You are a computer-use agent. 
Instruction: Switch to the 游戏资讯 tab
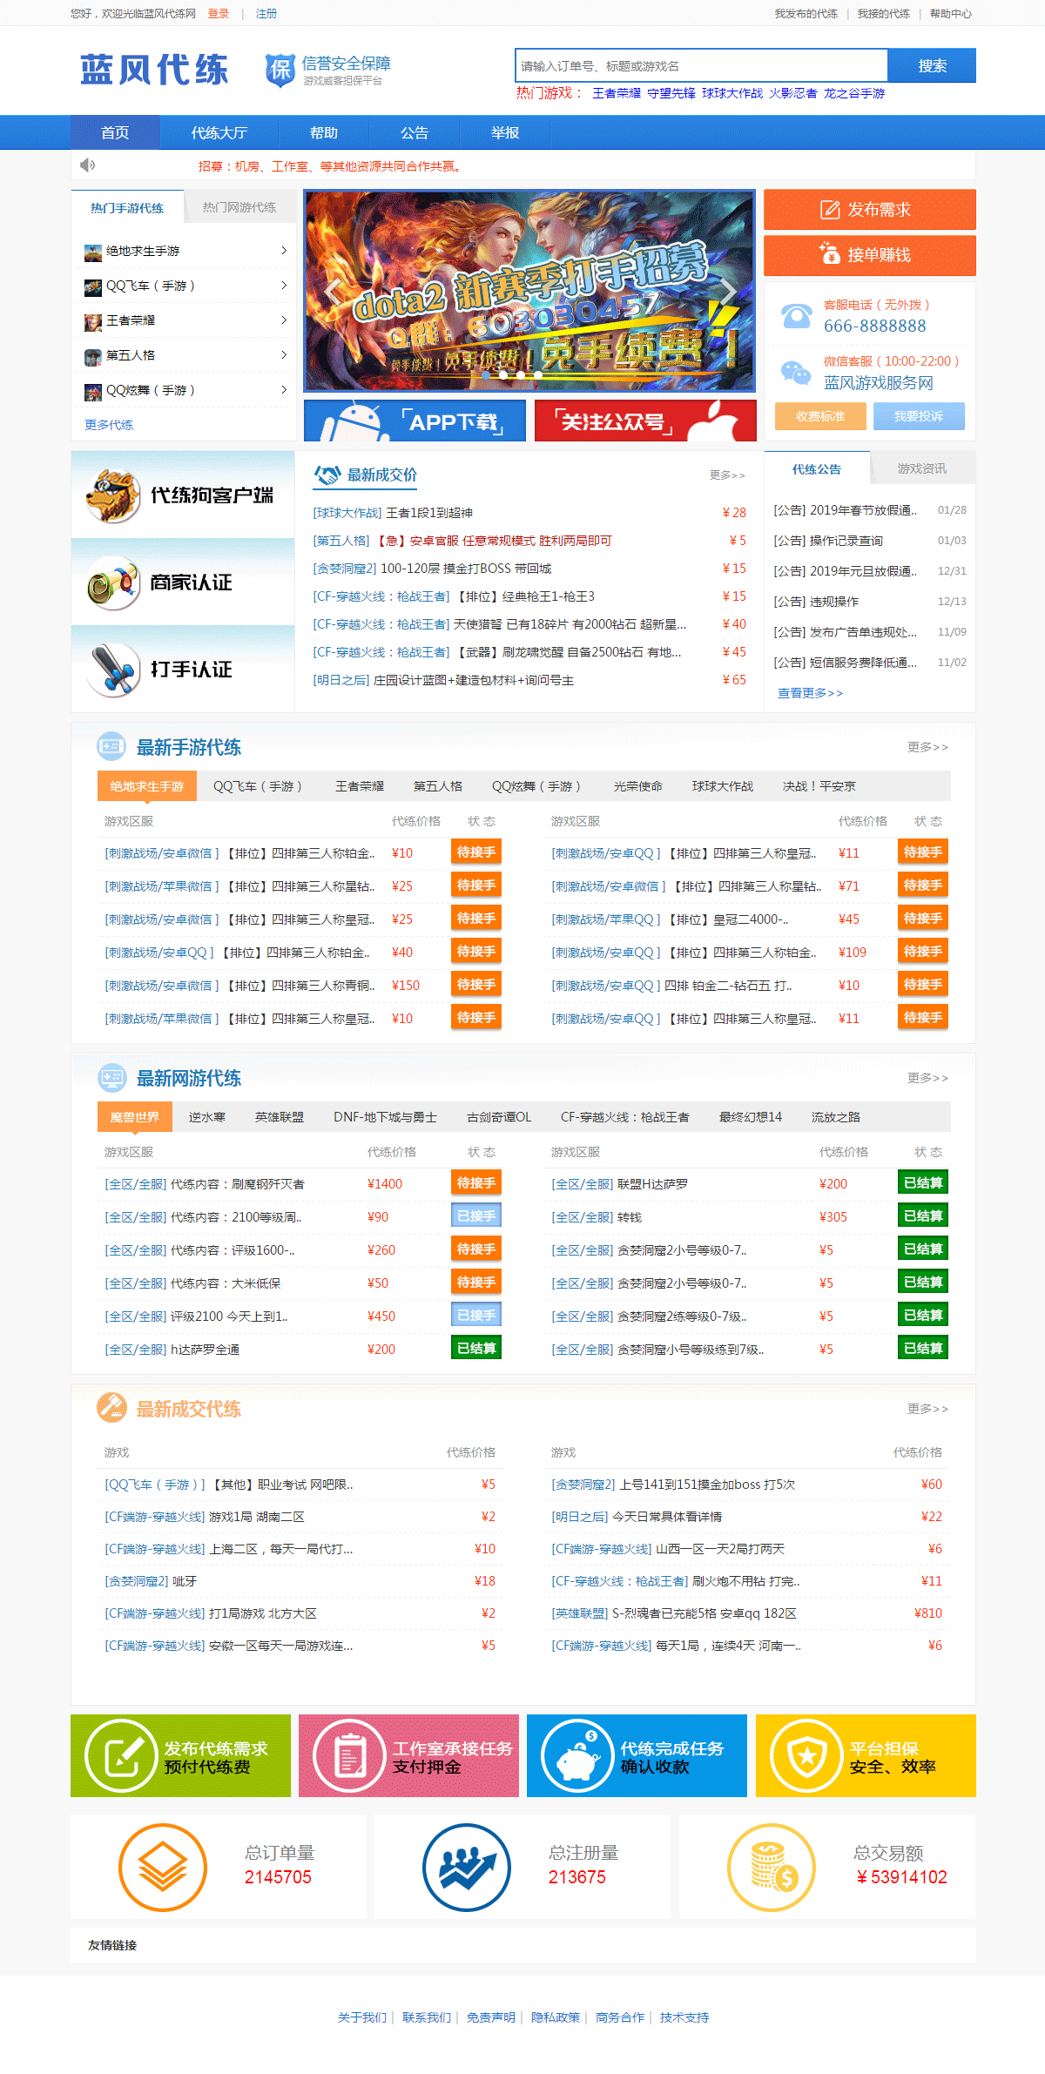click(922, 468)
